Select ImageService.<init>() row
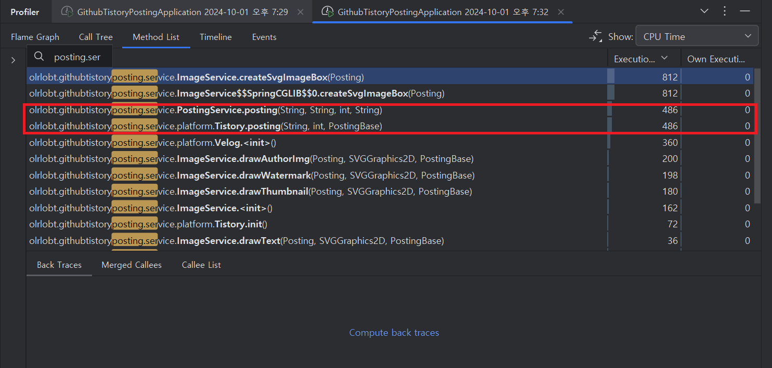Screen dimensions: 772x368 (x=390, y=208)
